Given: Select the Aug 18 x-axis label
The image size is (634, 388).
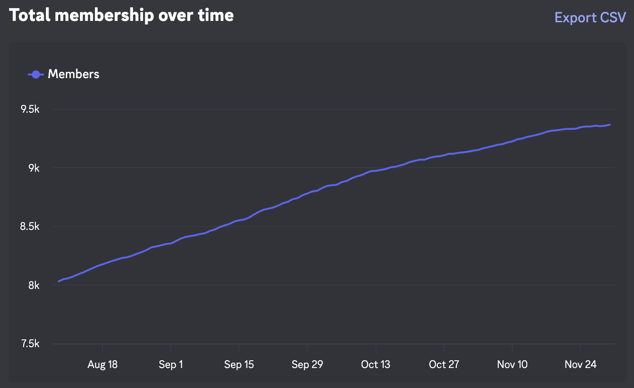Looking at the screenshot, I should 103,364.
